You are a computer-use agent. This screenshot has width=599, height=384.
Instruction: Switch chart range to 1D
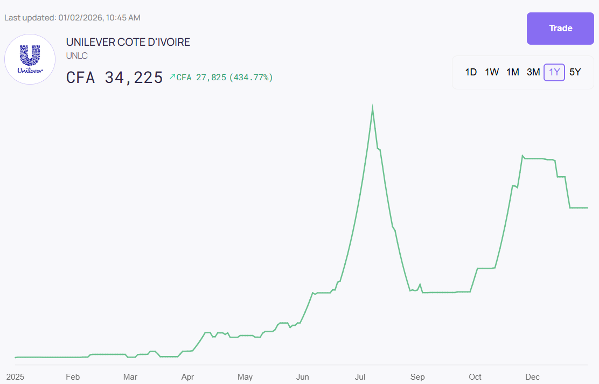pyautogui.click(x=471, y=72)
